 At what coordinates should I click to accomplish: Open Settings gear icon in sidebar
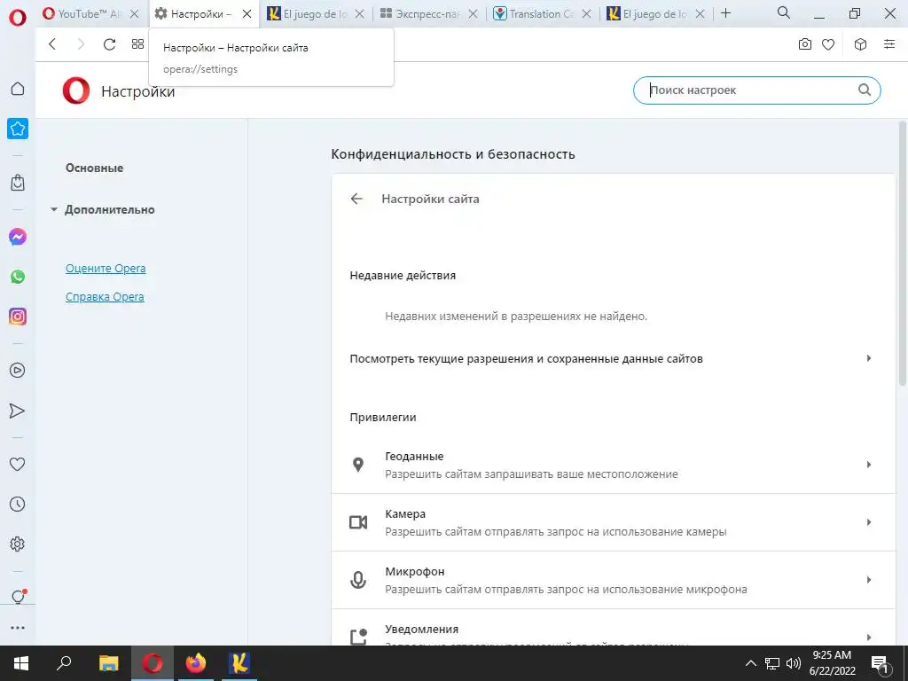[18, 544]
